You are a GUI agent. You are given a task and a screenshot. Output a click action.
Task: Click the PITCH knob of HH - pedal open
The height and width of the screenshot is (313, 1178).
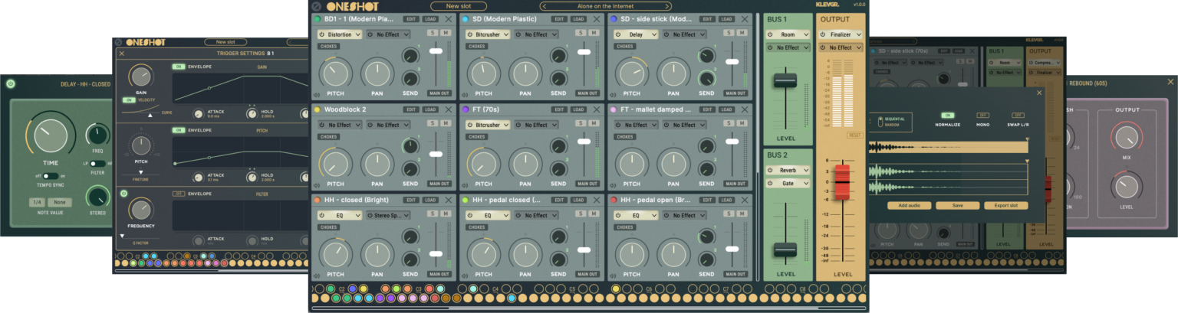click(630, 253)
